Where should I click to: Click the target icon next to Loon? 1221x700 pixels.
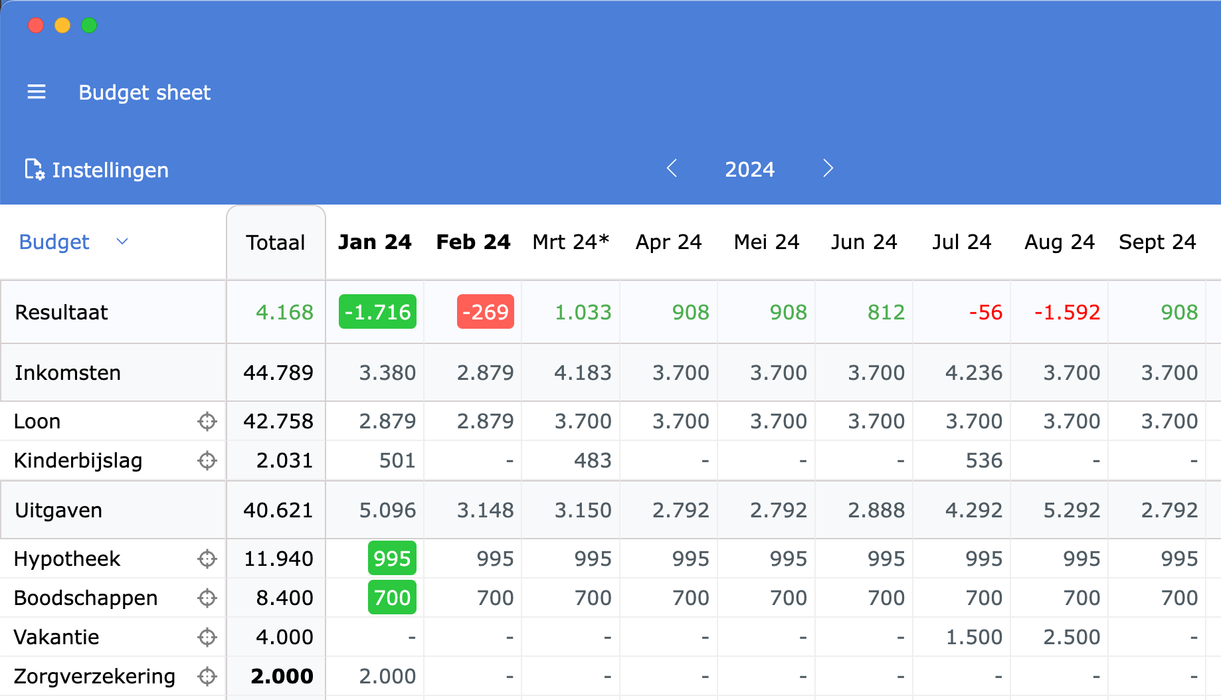[x=207, y=422]
